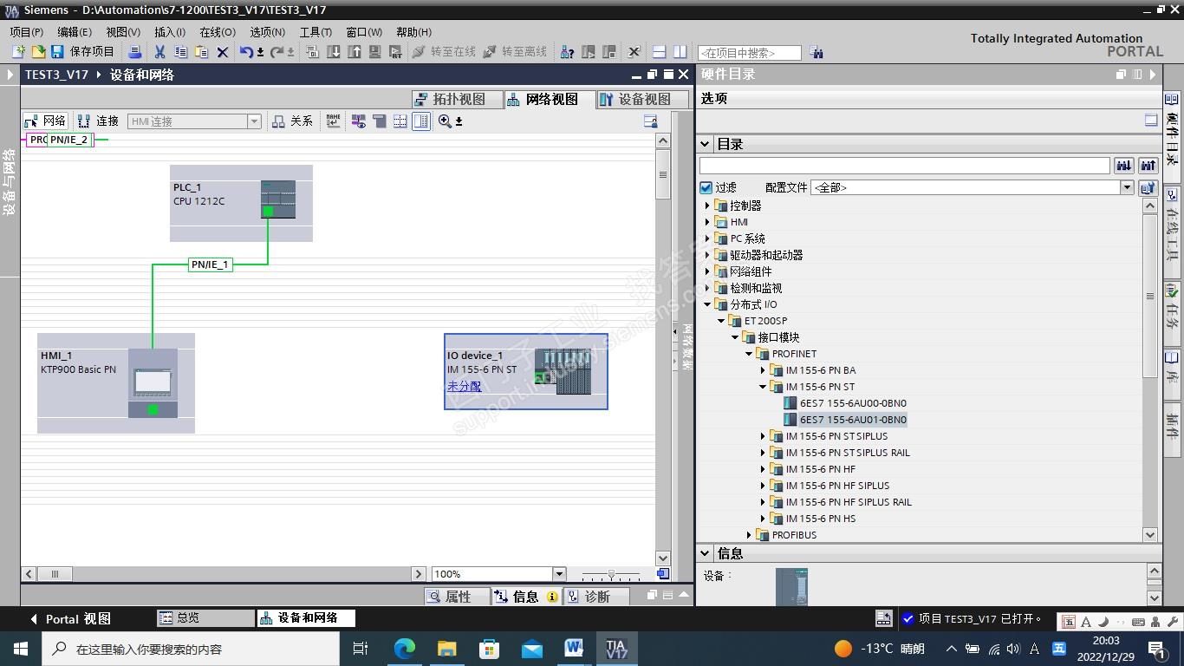Click the 未分配 link on IO device_1

(464, 386)
